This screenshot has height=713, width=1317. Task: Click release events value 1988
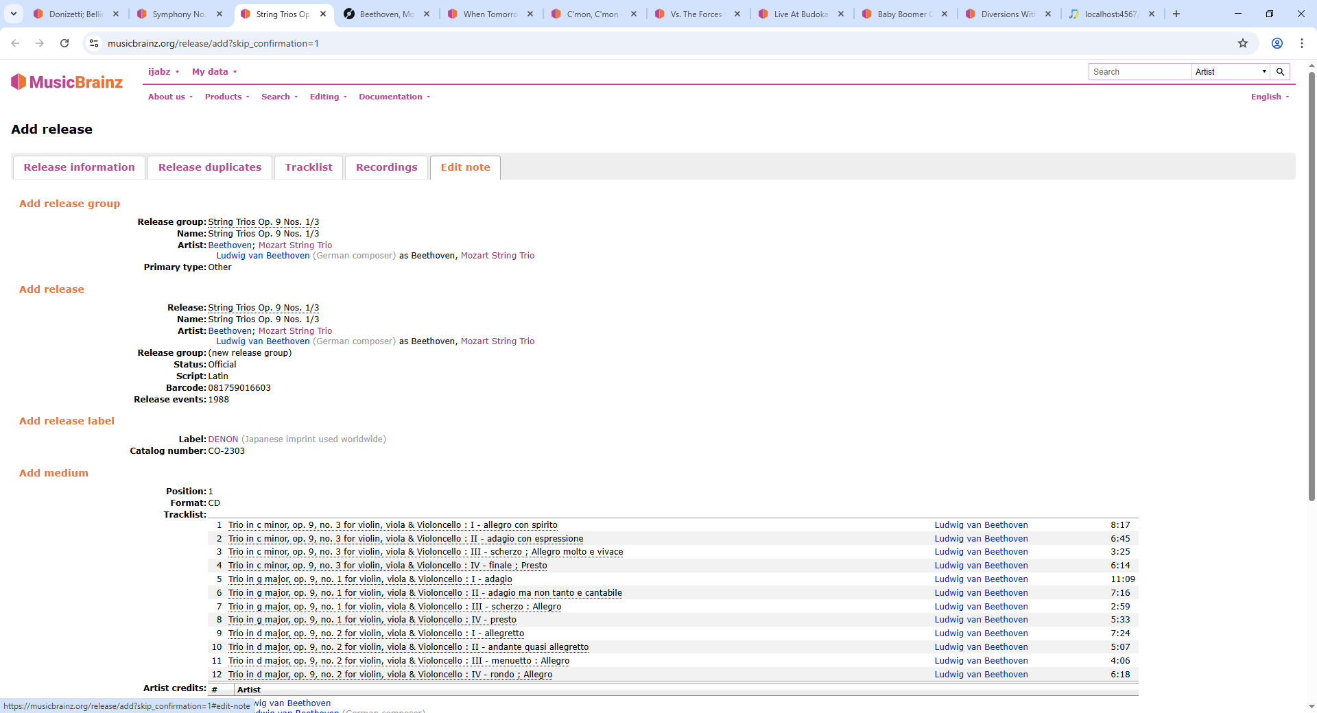point(219,400)
